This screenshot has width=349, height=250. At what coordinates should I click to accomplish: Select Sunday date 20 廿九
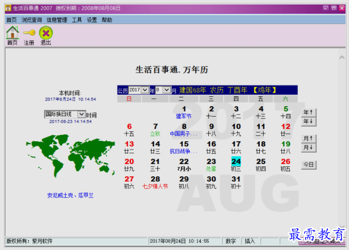[x=129, y=165]
